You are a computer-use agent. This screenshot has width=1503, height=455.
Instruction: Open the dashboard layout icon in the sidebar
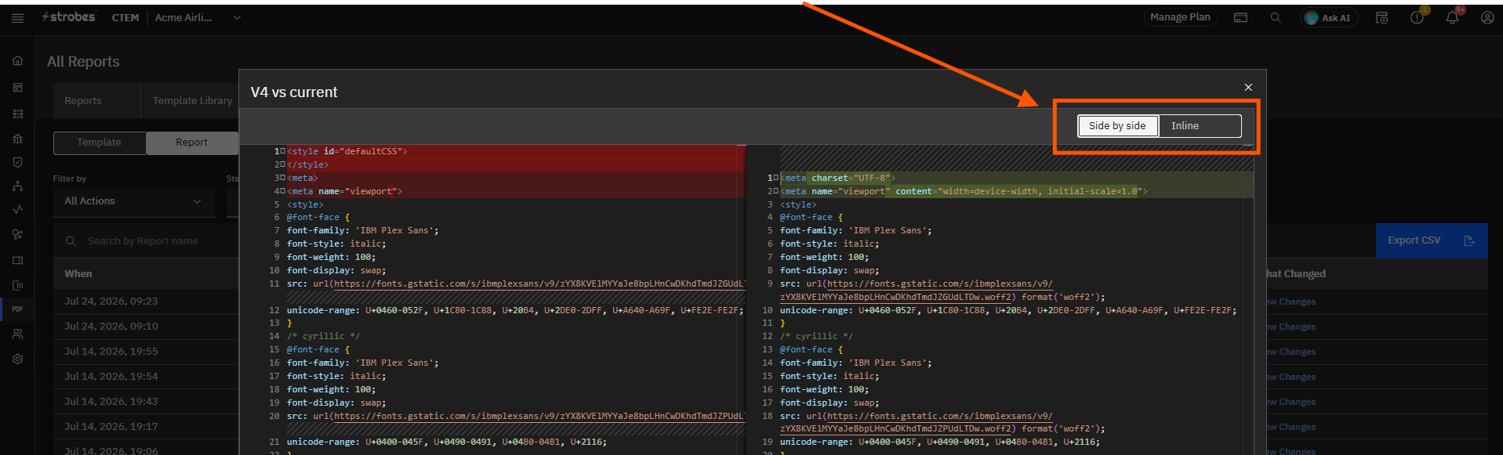(17, 88)
